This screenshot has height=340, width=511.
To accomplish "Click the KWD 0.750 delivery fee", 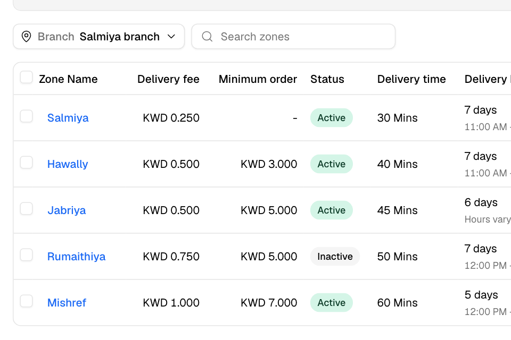I will click(171, 257).
